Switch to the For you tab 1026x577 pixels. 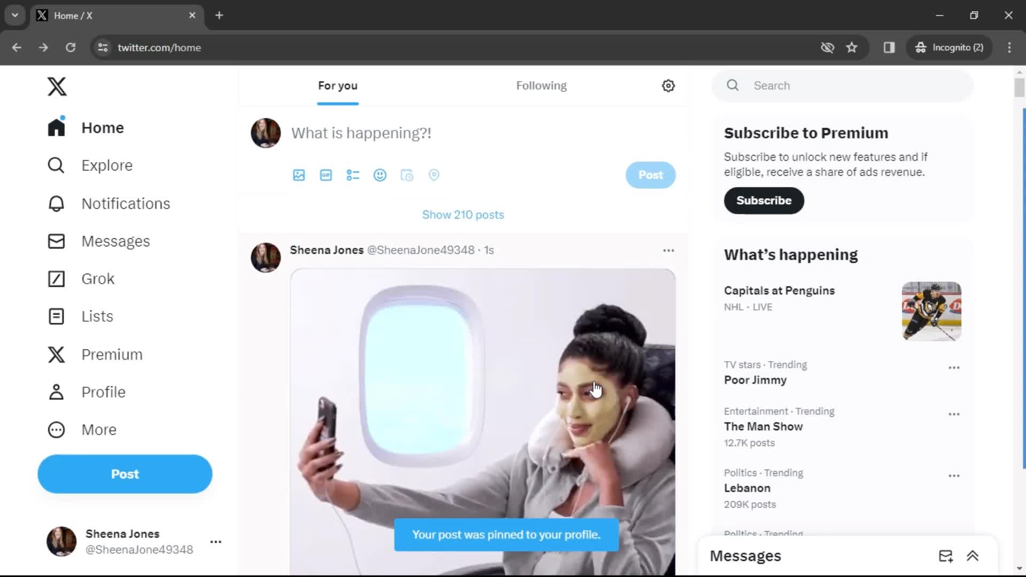click(337, 85)
